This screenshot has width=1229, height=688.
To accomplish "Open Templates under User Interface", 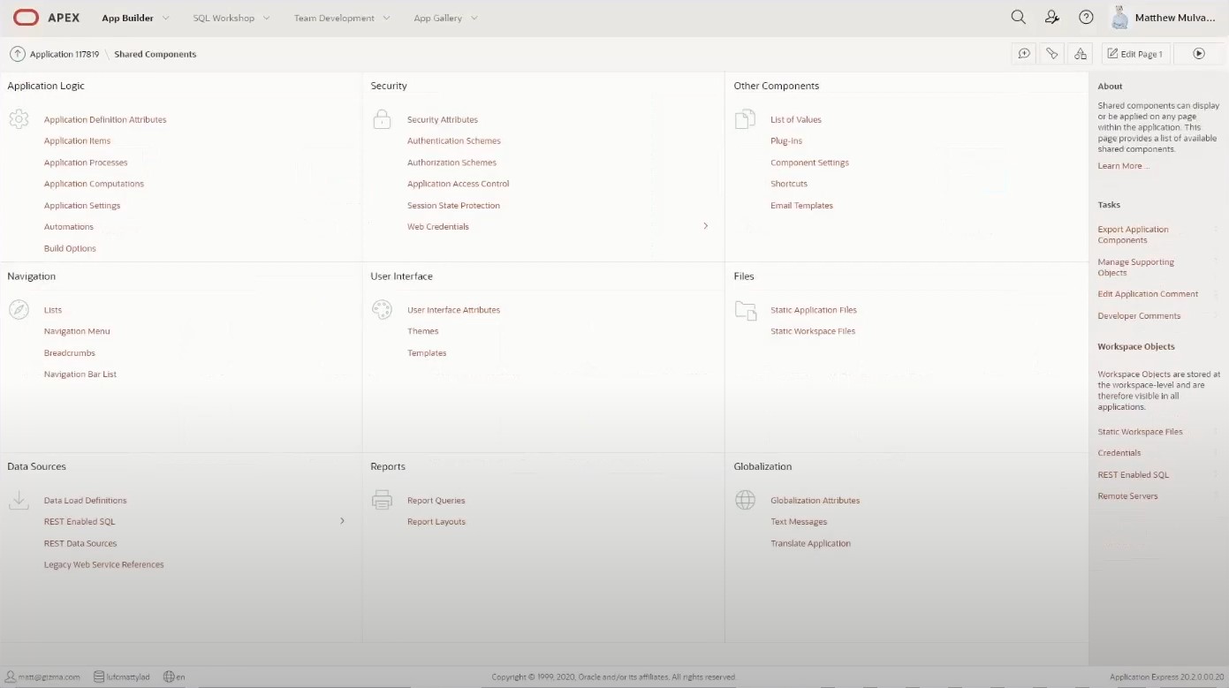I will click(x=427, y=353).
